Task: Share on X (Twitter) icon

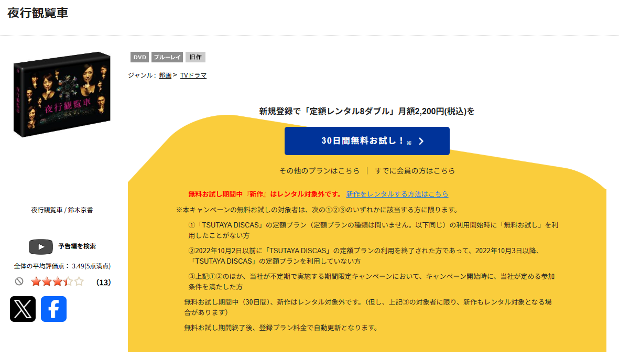Action: coord(23,309)
